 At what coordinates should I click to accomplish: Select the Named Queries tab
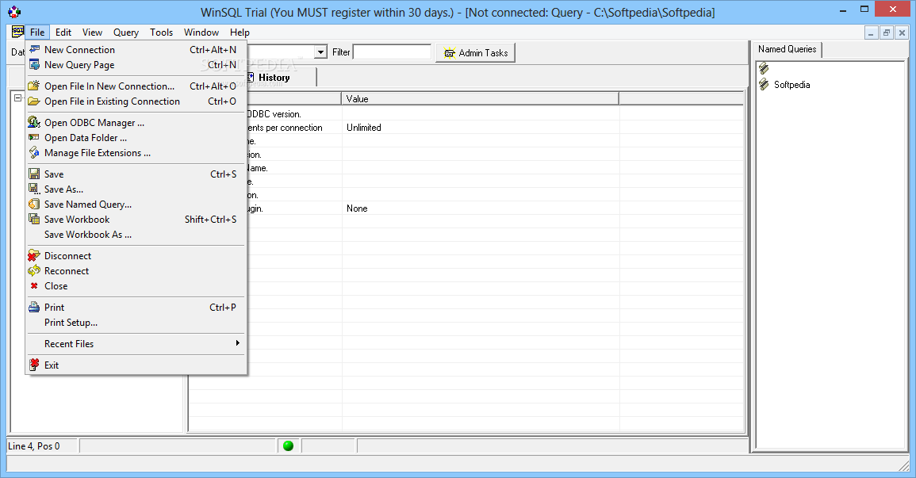pyautogui.click(x=787, y=49)
